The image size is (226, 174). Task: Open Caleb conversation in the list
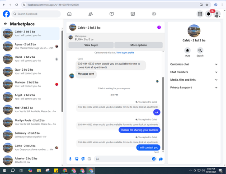coord(30,33)
